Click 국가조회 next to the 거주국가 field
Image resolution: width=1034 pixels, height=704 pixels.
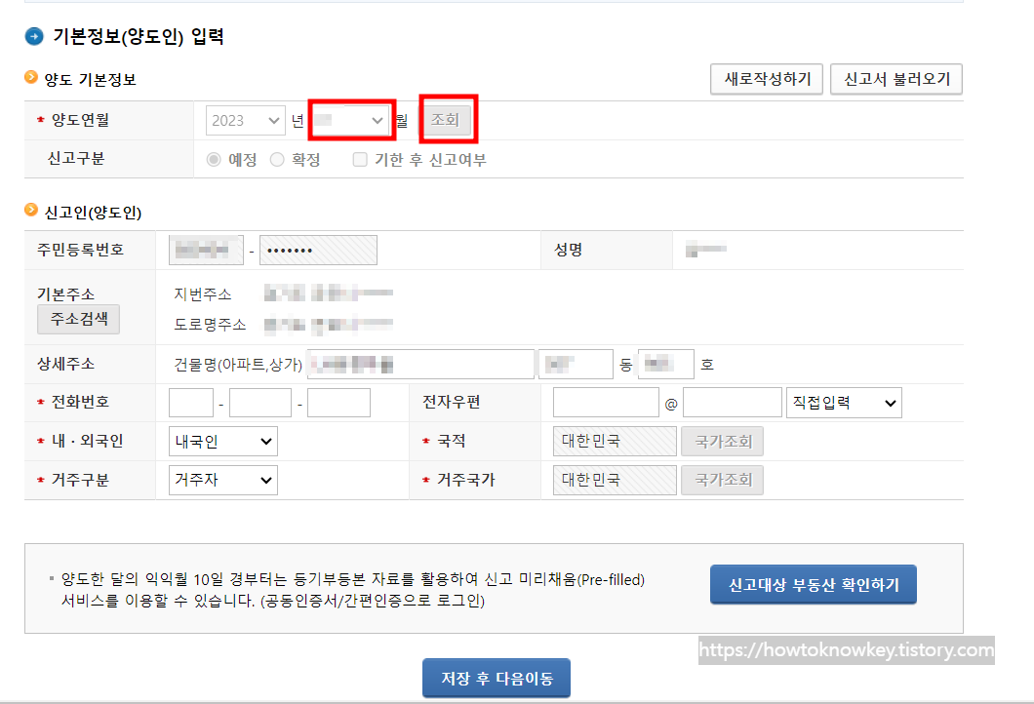pos(722,480)
